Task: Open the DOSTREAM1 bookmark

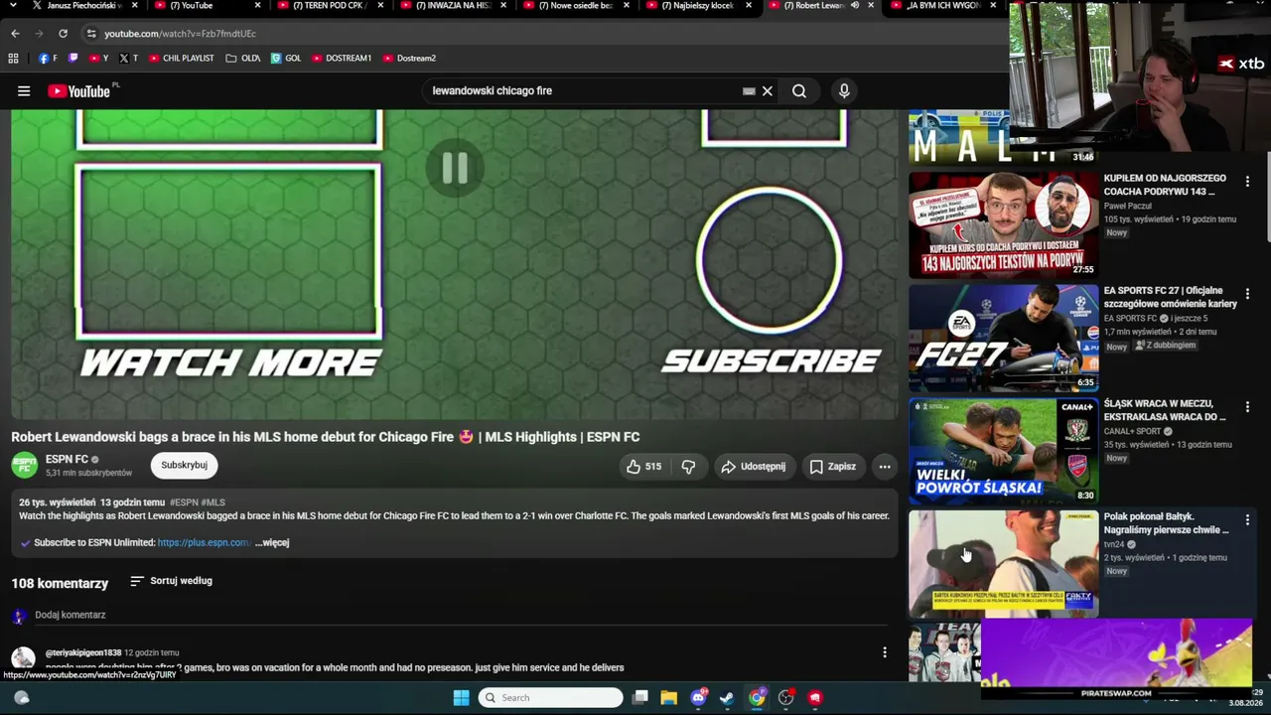Action: (342, 59)
